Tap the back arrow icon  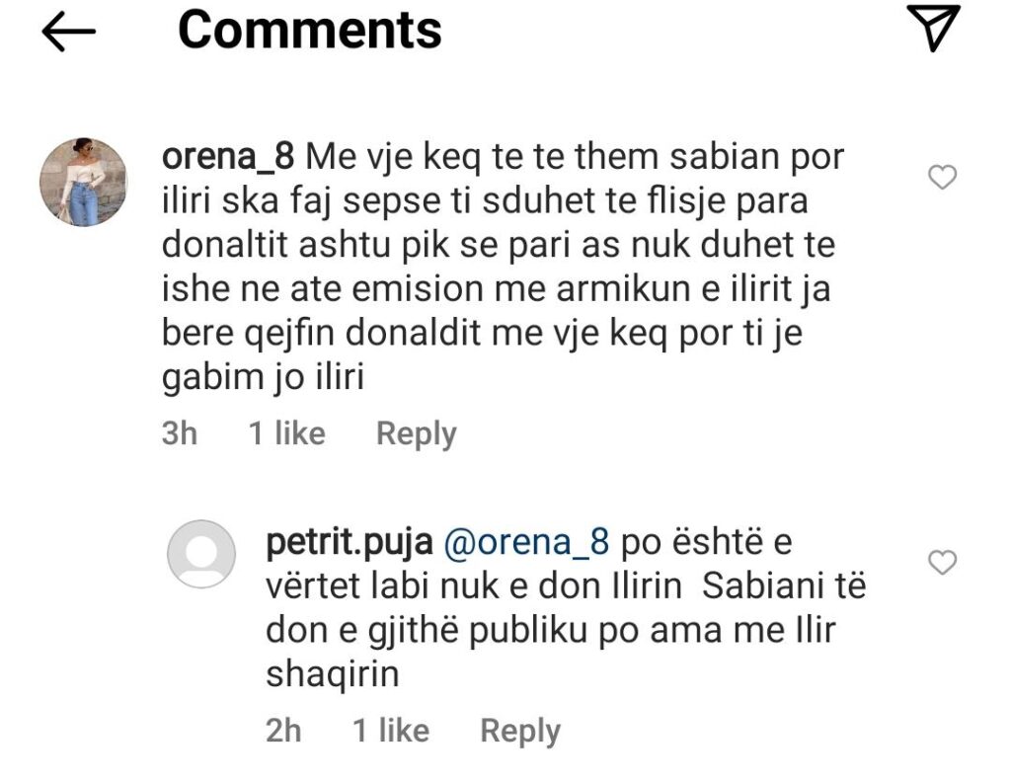[x=68, y=33]
